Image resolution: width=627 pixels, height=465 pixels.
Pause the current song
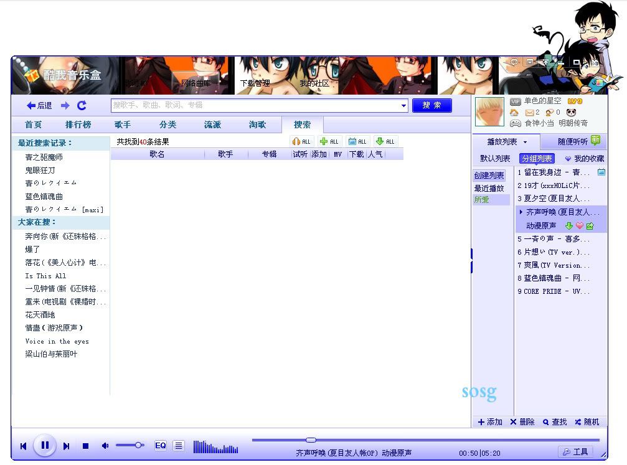click(45, 445)
